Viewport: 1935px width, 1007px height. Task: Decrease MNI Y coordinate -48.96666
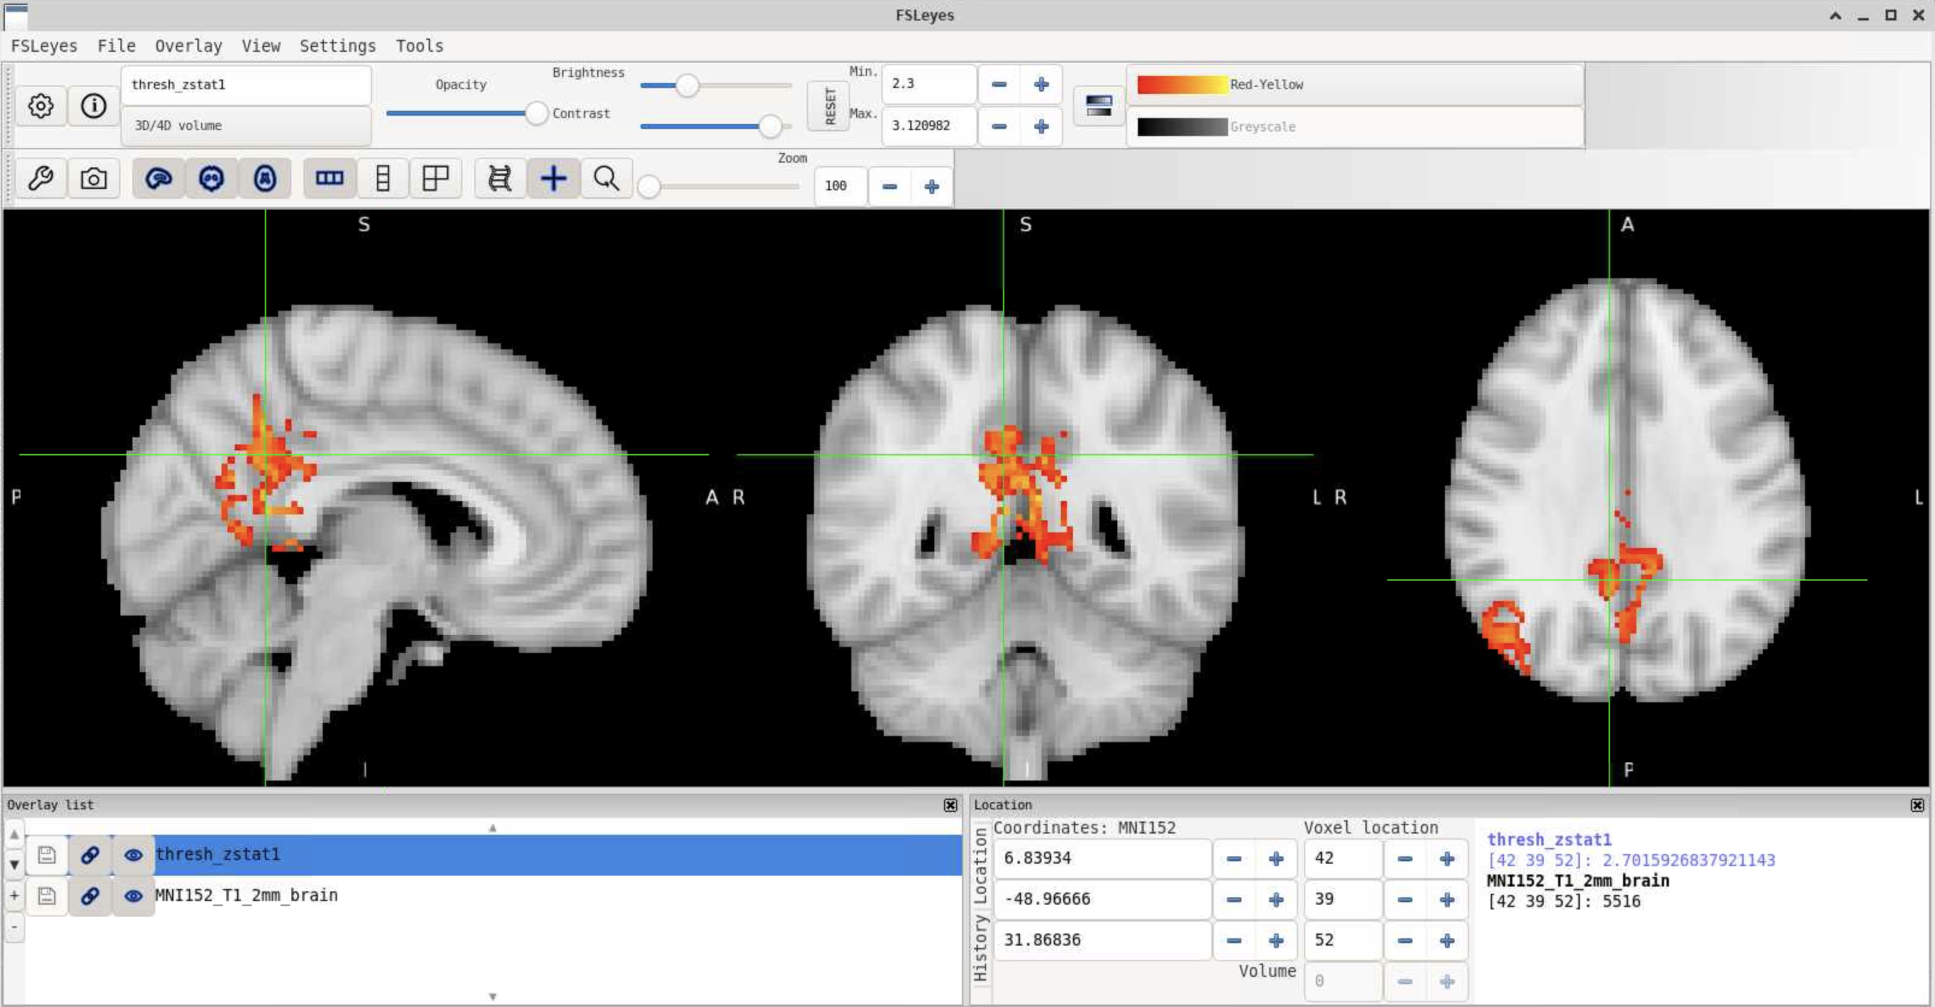[1234, 900]
